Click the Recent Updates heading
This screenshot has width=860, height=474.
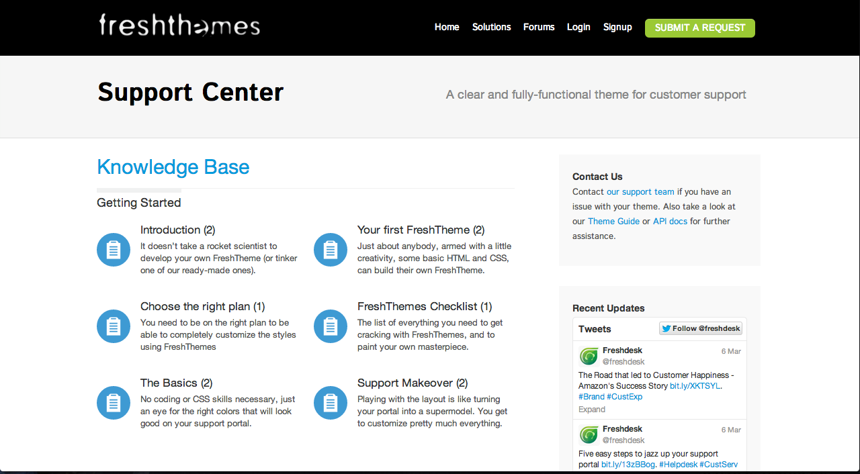click(x=609, y=308)
